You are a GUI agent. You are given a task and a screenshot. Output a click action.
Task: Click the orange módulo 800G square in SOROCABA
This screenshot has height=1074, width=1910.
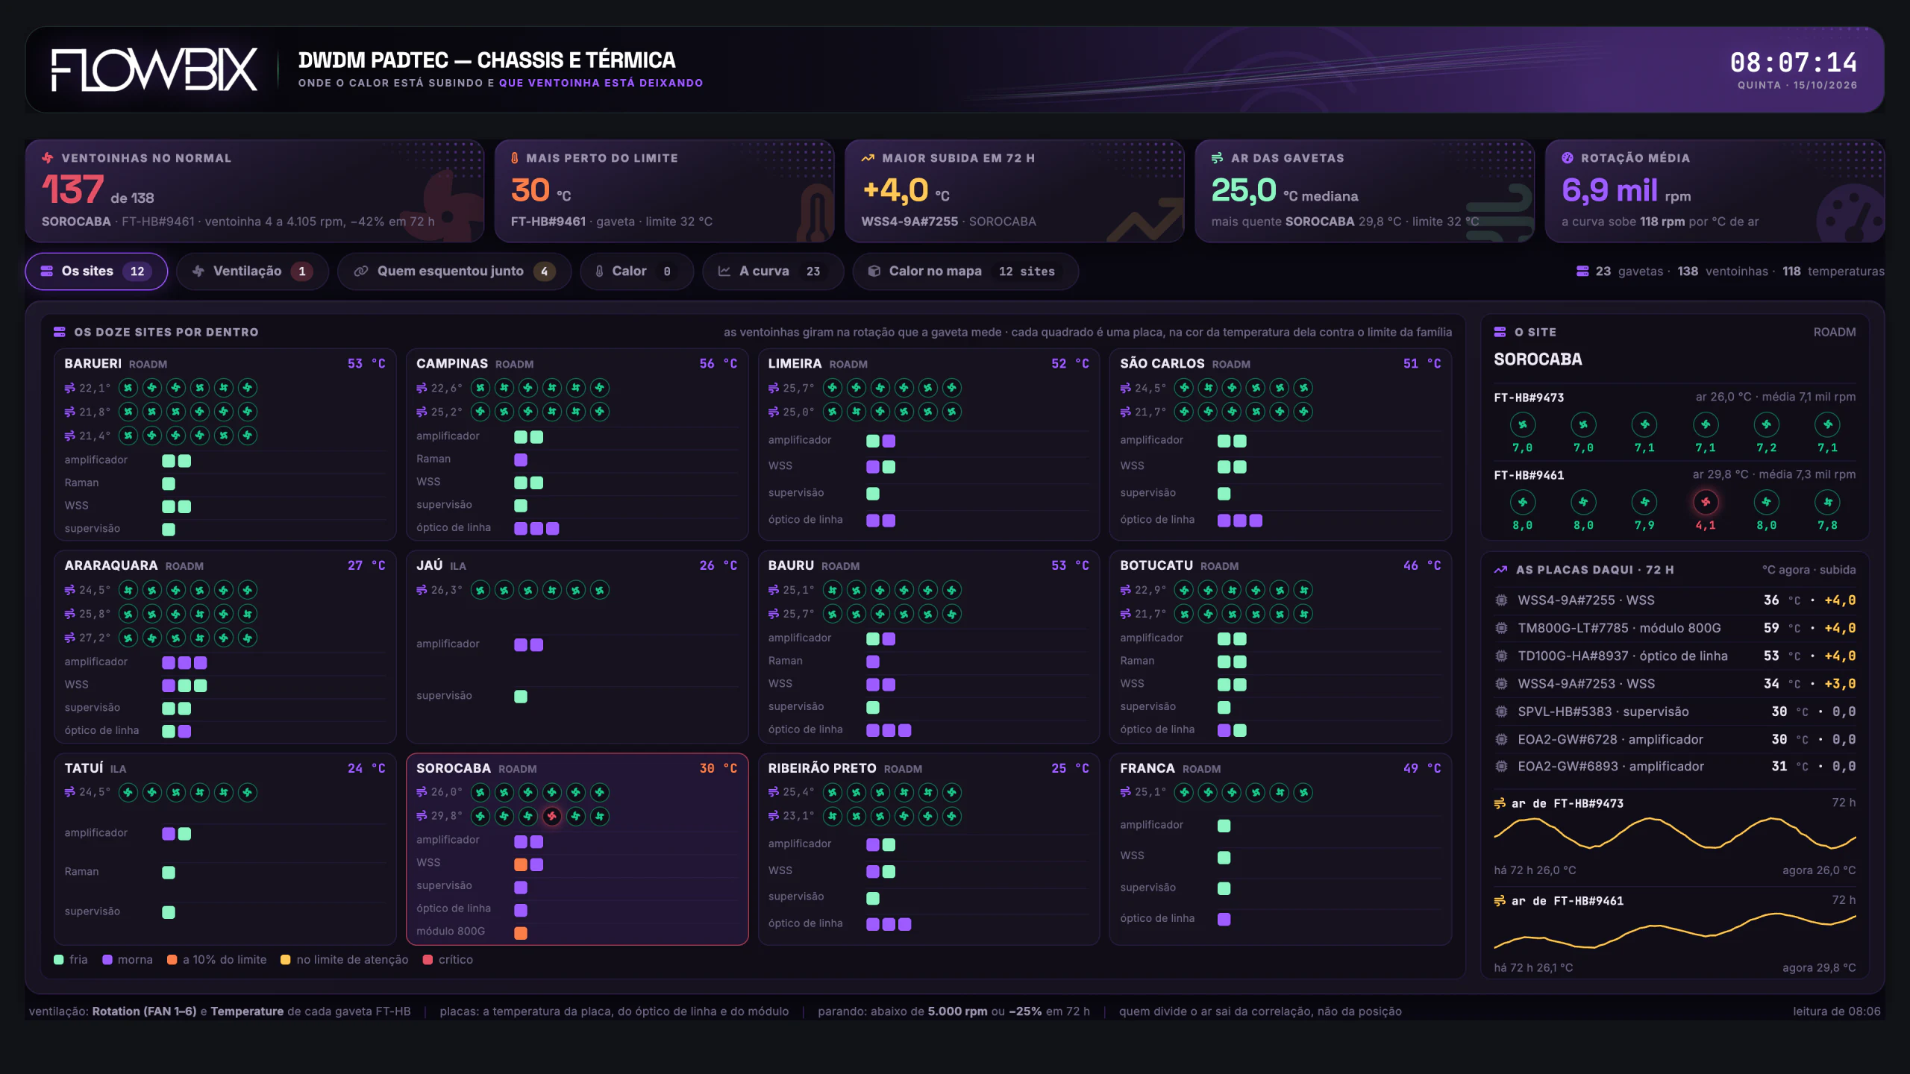point(521,933)
